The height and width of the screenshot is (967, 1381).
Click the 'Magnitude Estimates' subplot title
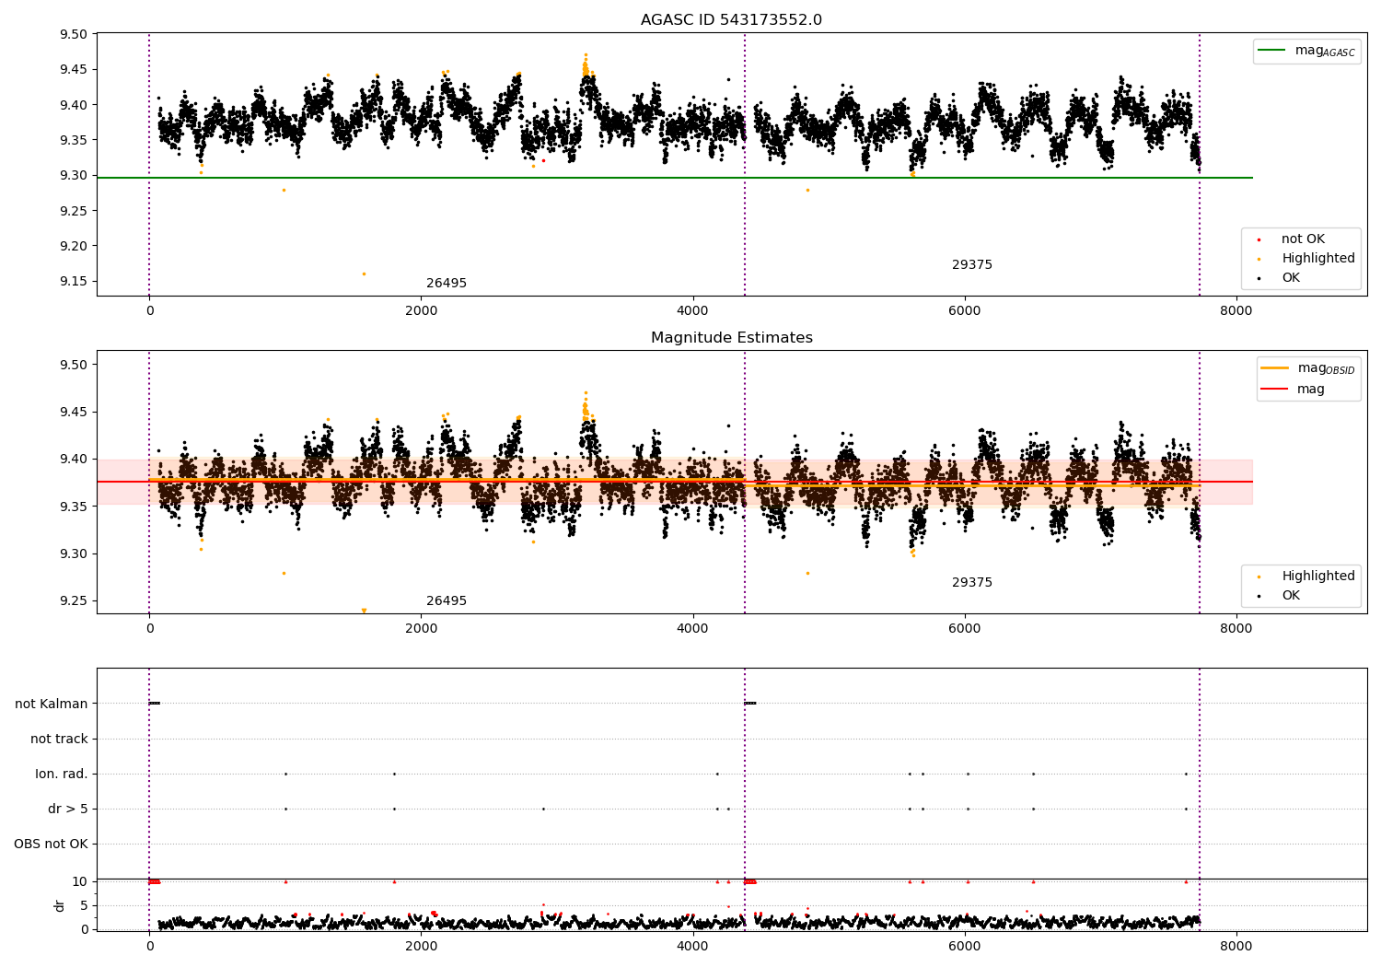(x=731, y=338)
